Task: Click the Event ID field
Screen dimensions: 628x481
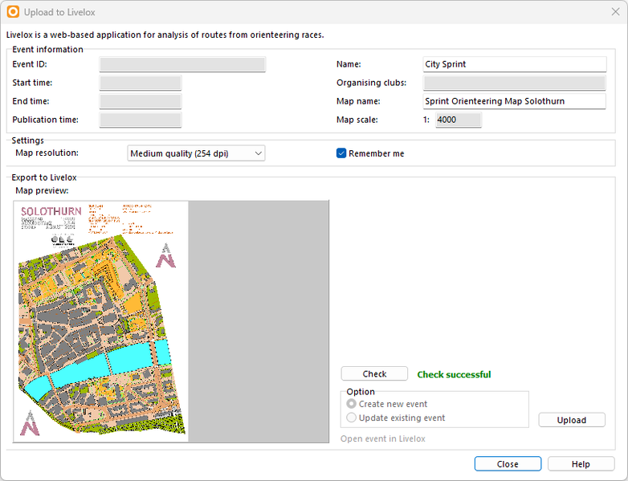Action: (182, 64)
